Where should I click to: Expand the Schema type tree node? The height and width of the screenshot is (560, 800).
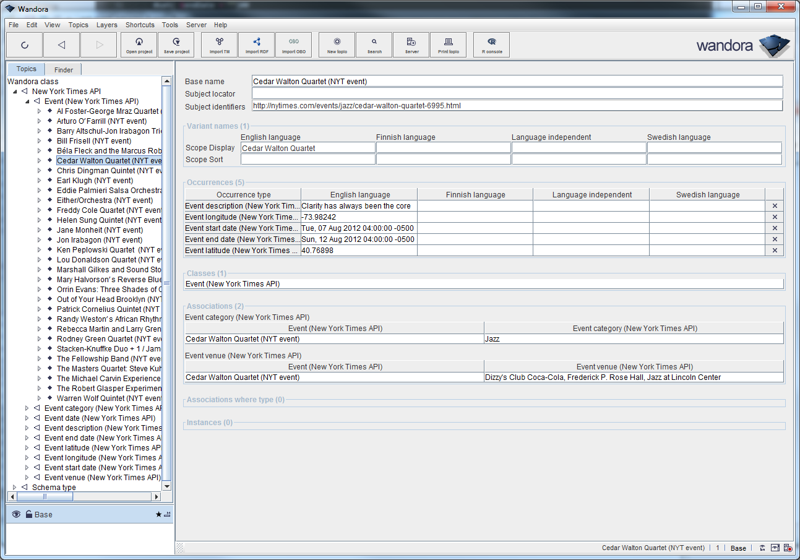14,488
